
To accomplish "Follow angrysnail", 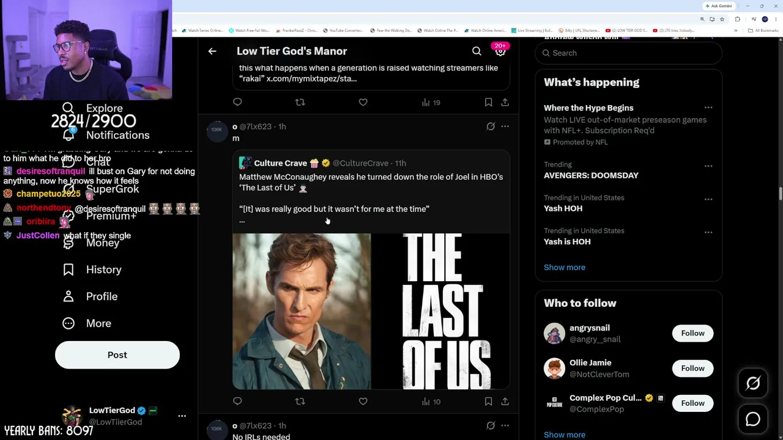I will coord(692,333).
